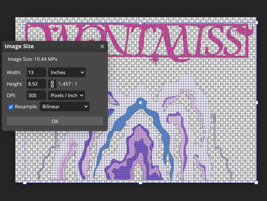The image size is (267, 201).
Task: Click the bottom-center transform handle
Action: (x=140, y=182)
